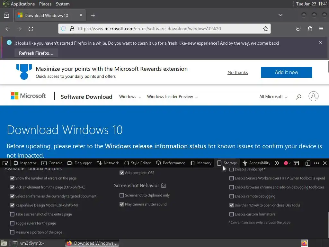This screenshot has width=329, height=247.
Task: Open the list all tabs chevron
Action: coord(280,15)
